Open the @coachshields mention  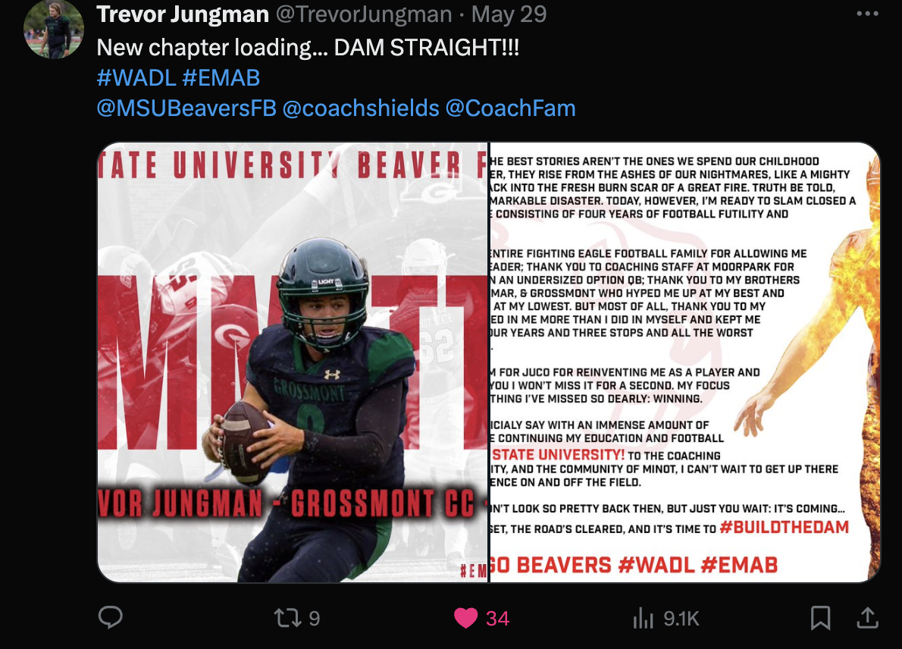361,108
